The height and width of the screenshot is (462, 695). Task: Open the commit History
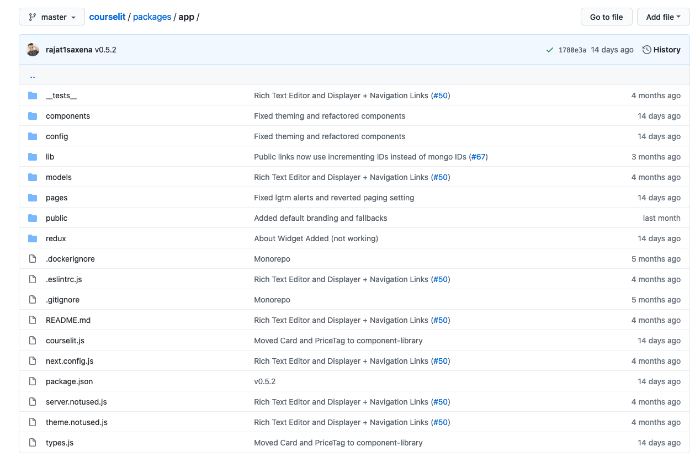[661, 50]
